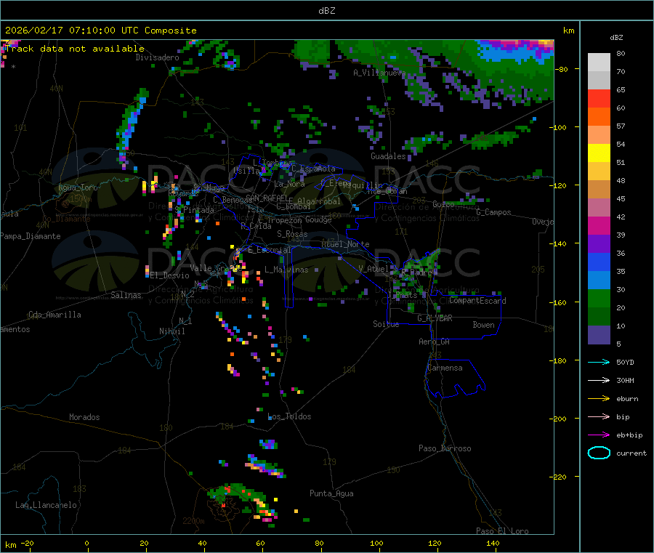
Task: Click the 'Aero_GA' map label
Action: (435, 342)
